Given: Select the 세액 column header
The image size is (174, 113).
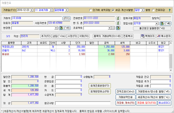Looking at the screenshot, I should [122, 43].
